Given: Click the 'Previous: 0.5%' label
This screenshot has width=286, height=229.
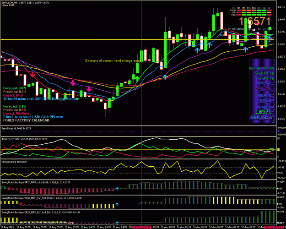Looking at the screenshot, I should pos(15,110).
